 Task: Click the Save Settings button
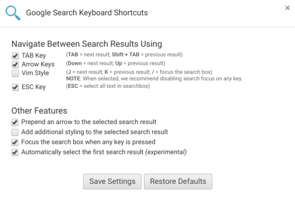click(x=112, y=181)
